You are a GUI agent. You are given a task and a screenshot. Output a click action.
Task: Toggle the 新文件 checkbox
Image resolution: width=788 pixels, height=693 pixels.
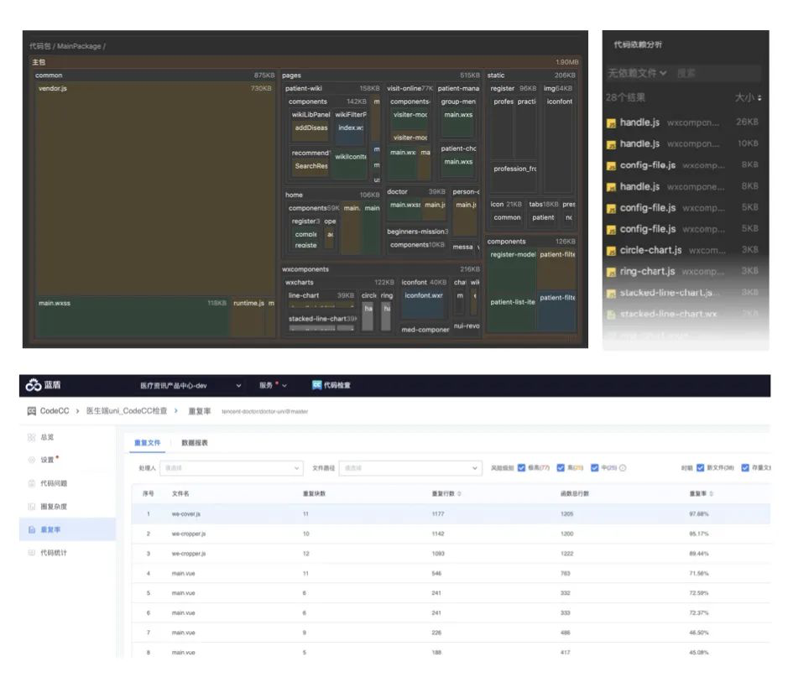point(700,468)
